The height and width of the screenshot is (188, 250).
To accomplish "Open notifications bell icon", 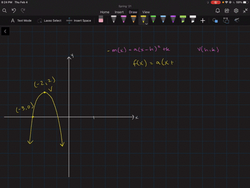I will (x=218, y=11).
